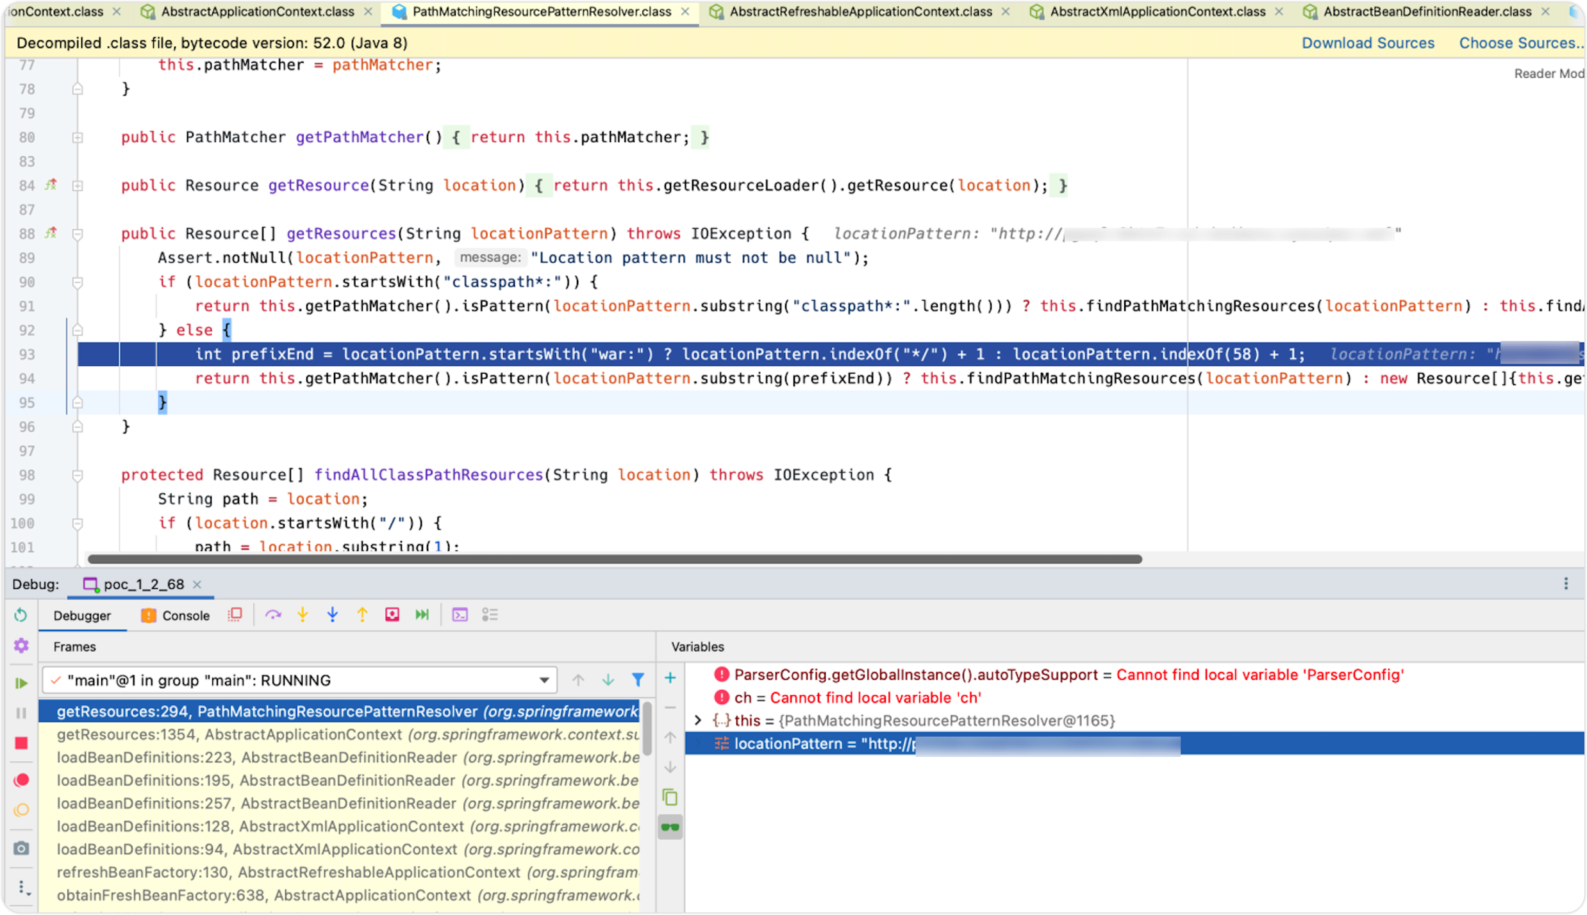The width and height of the screenshot is (1587, 915).
Task: Duplicate watch copy icon
Action: [670, 797]
